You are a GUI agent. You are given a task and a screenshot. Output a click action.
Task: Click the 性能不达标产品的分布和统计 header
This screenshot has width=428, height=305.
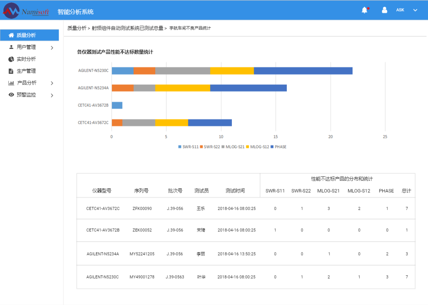tap(342, 179)
